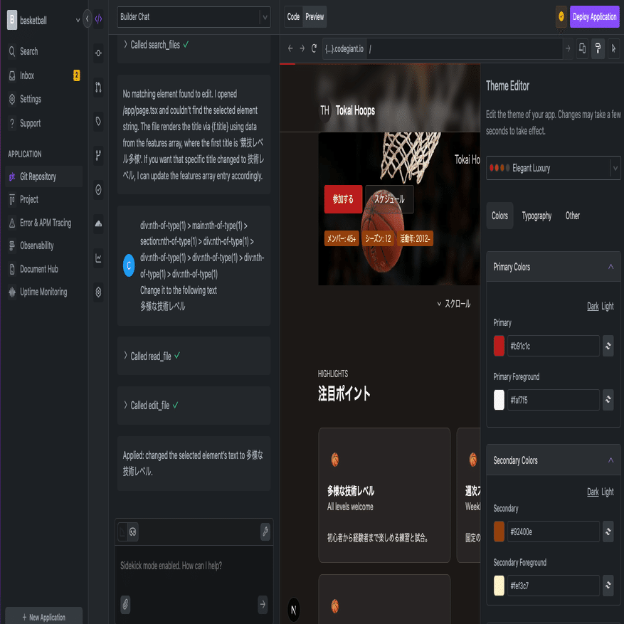Switch to the Code tab
The image size is (624, 624).
click(x=293, y=16)
